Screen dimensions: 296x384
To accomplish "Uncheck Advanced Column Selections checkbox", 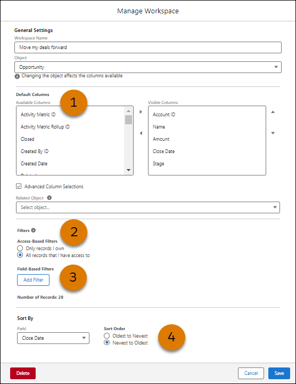I will [x=19, y=186].
